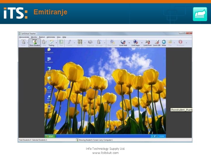This screenshot has height=158, width=211.
Task: Click the Show Student toolbar button
Action: click(35, 43)
